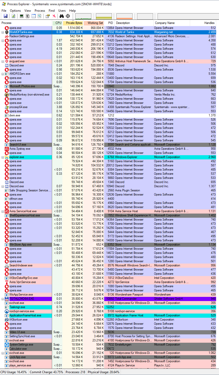Click the procexp64.exe process icon

[x=7, y=107]
